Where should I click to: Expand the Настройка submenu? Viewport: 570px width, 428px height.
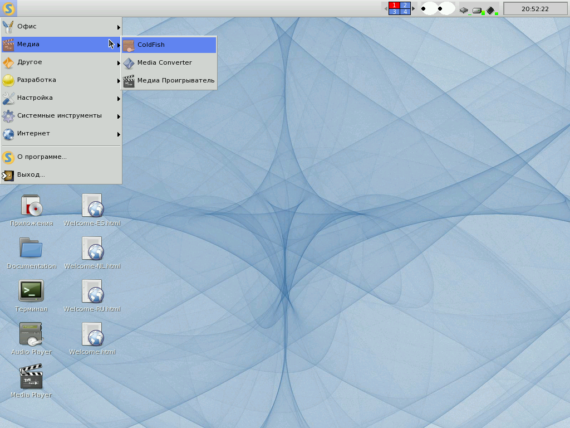click(61, 98)
